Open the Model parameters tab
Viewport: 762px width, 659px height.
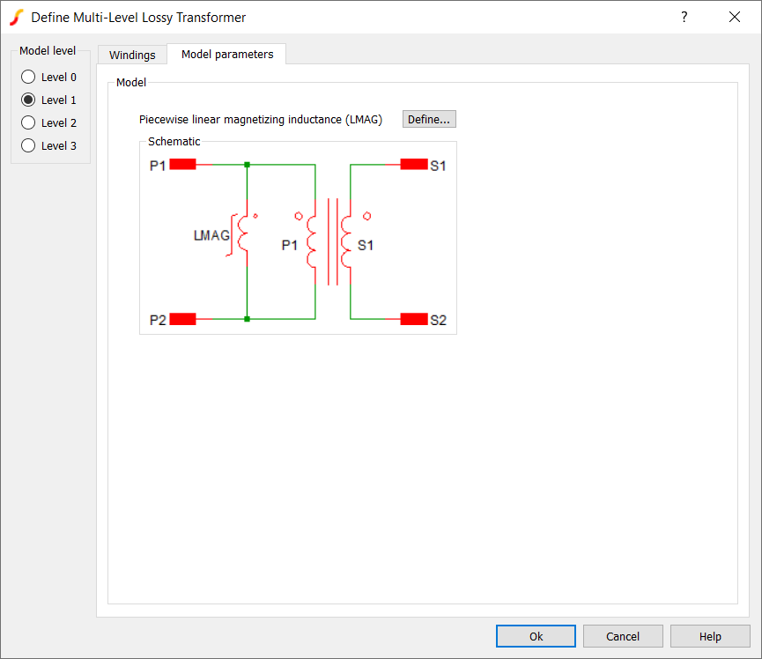click(227, 55)
